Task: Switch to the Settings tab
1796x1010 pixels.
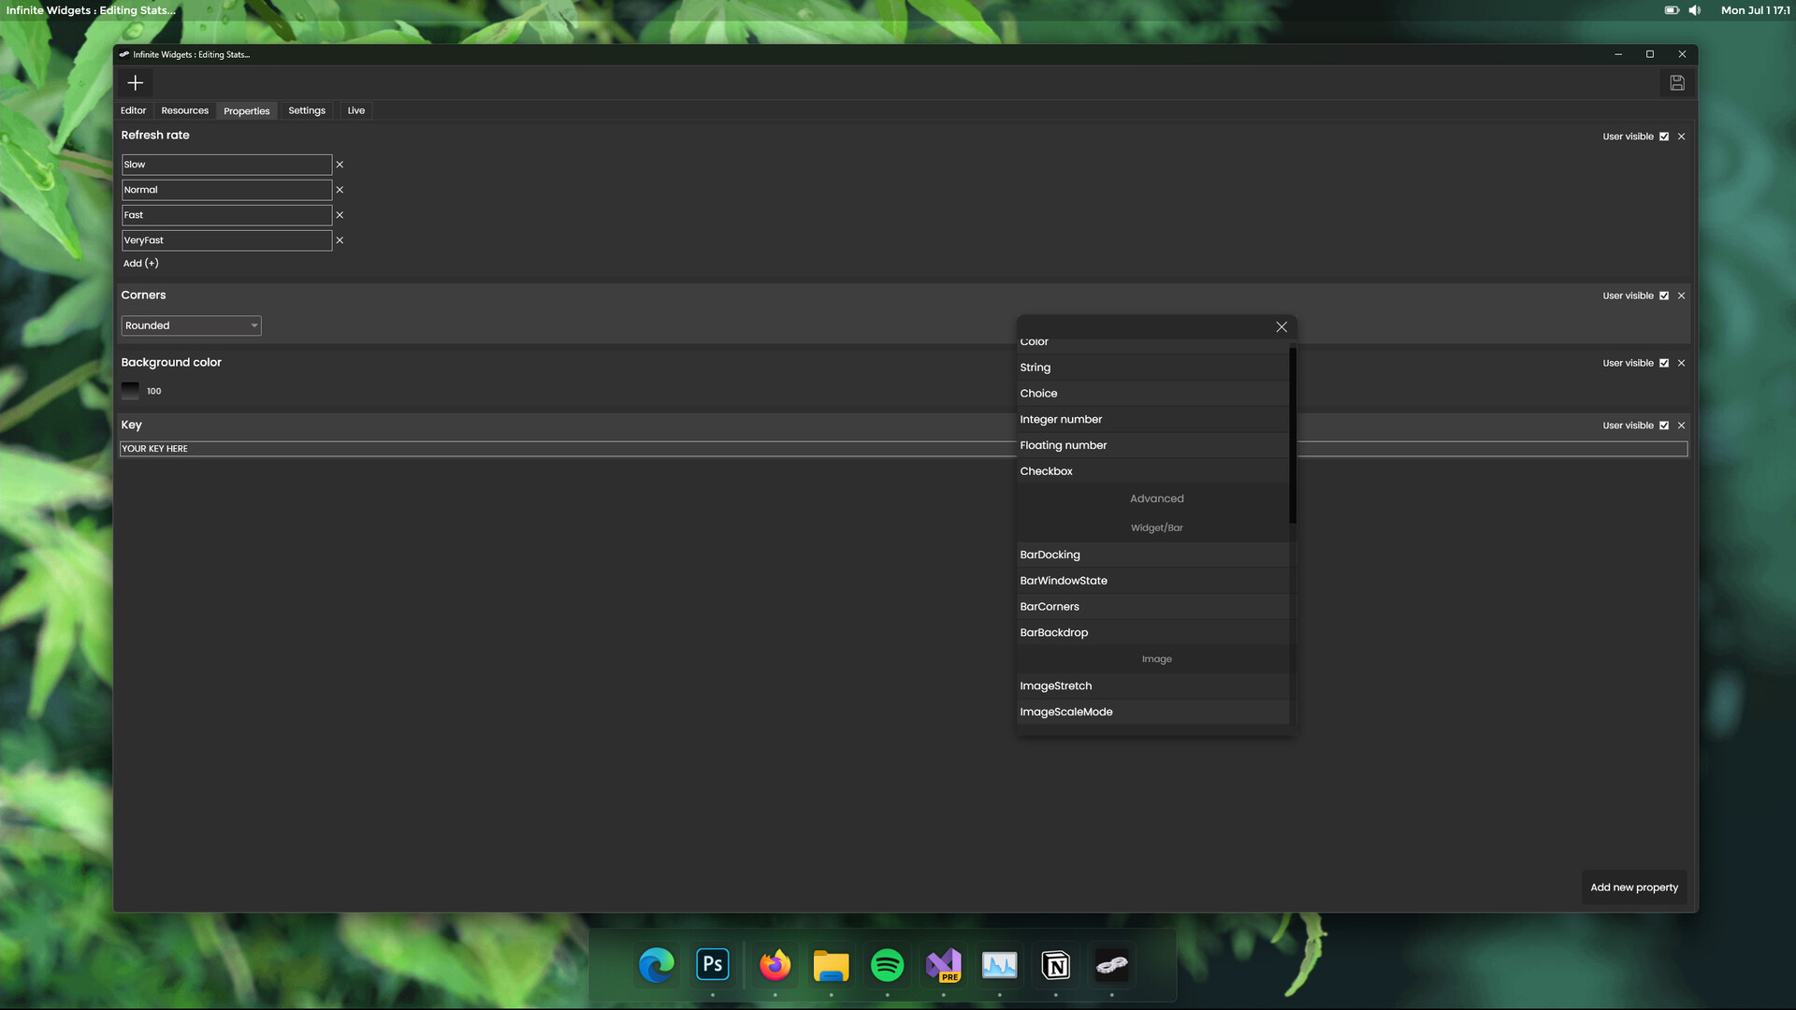Action: [307, 110]
